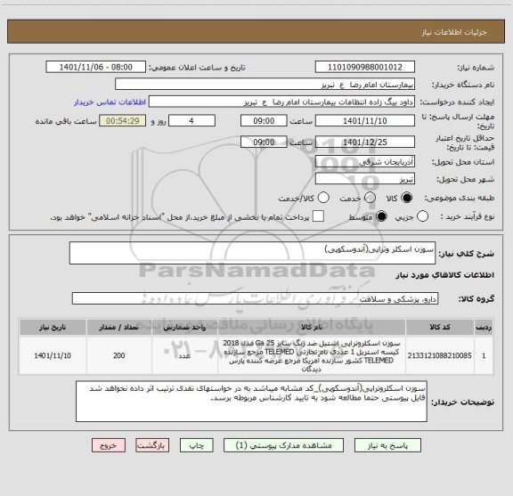Click the buyer name field بیمارستان امام رضا

(x=265, y=85)
